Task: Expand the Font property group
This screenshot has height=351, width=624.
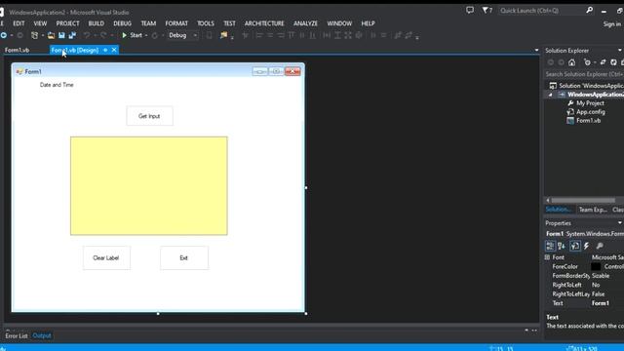Action: pyautogui.click(x=548, y=257)
